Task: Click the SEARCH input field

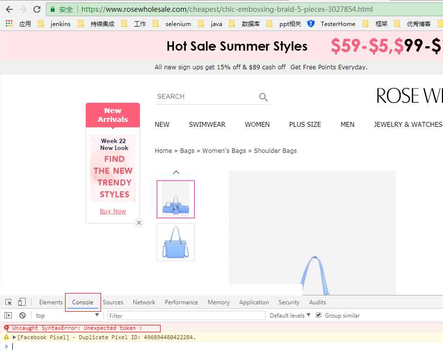Action: coord(206,97)
